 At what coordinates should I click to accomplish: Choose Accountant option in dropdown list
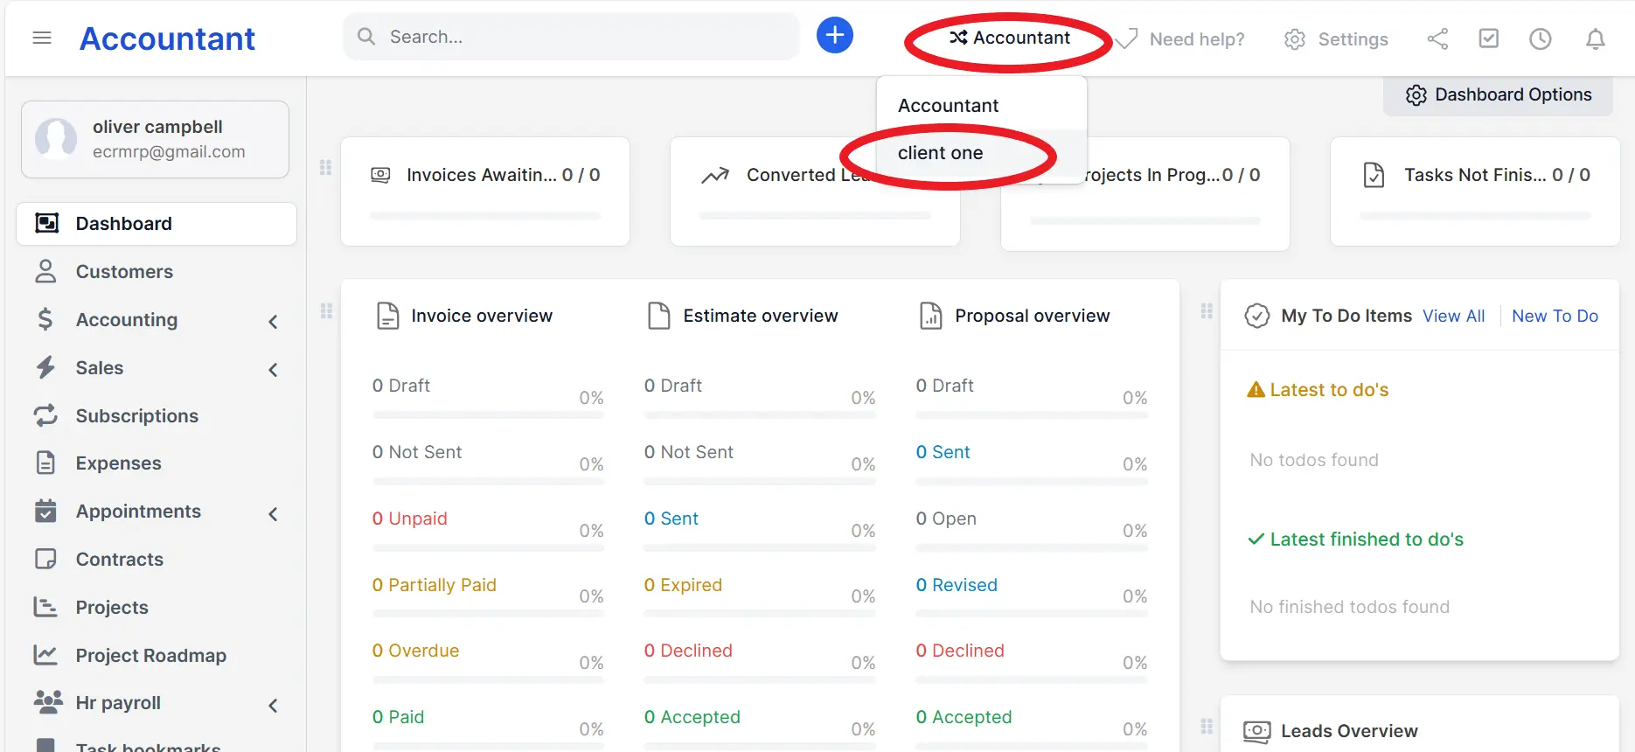click(x=948, y=106)
